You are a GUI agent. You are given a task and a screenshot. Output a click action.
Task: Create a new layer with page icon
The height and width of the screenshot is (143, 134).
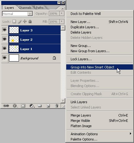[48, 106]
